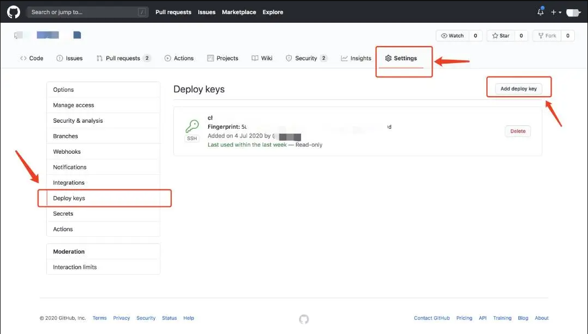The image size is (588, 334).
Task: Open the create-new plus dropdown
Action: click(x=556, y=12)
